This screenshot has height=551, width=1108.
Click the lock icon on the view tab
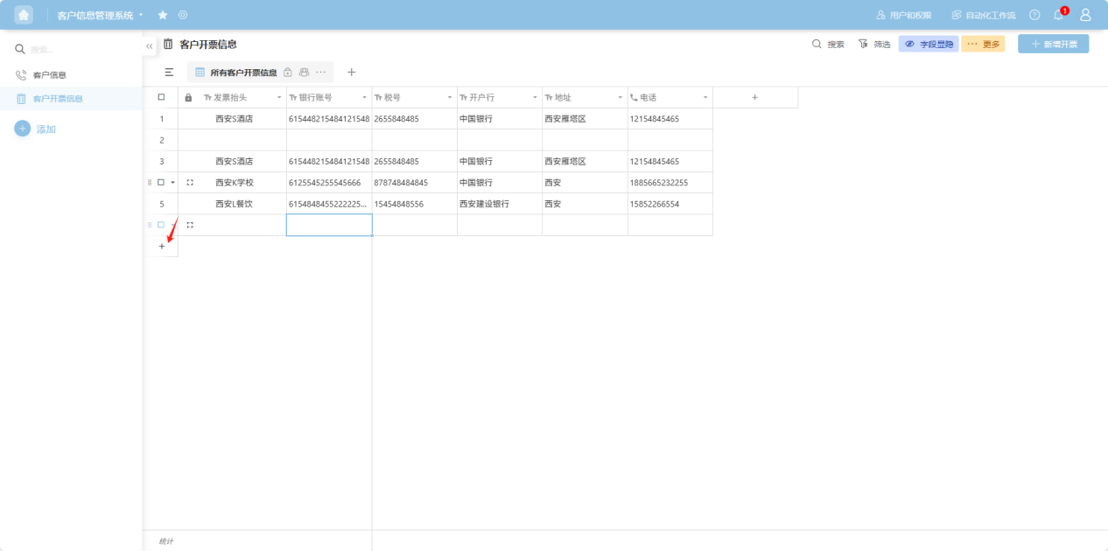[x=288, y=73]
